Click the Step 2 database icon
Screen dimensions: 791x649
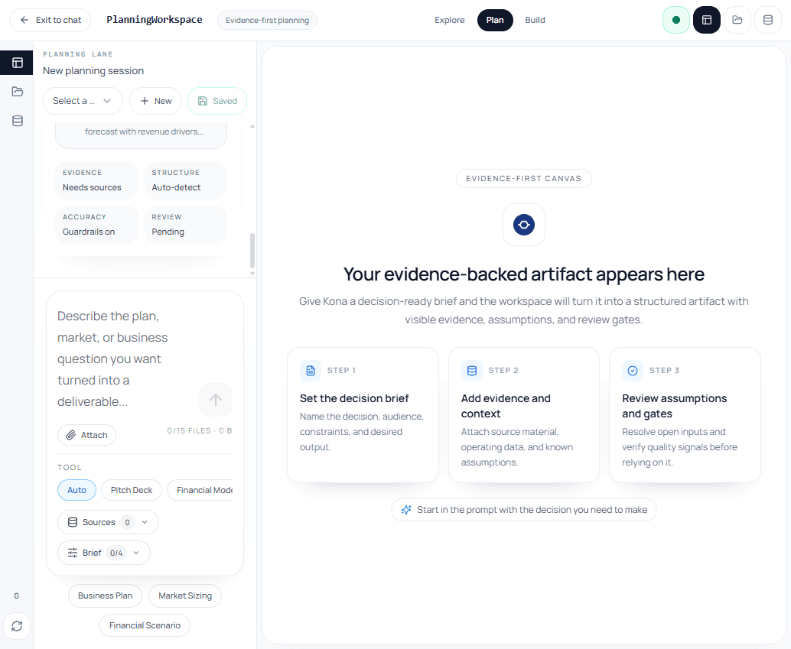[x=472, y=371]
